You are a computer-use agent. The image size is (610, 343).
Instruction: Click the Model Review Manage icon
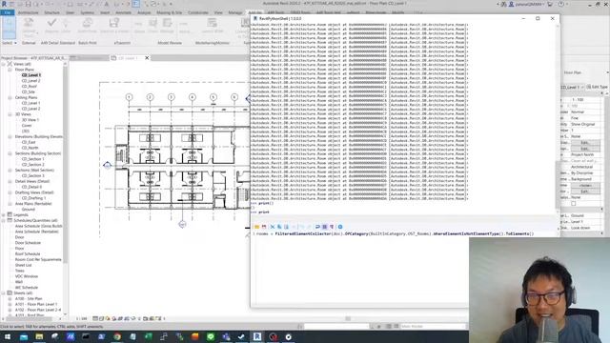pos(167,26)
